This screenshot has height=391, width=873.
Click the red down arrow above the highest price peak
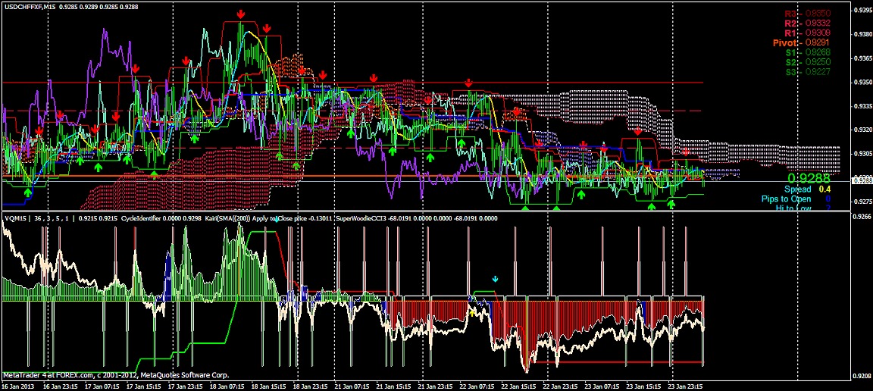[240, 14]
